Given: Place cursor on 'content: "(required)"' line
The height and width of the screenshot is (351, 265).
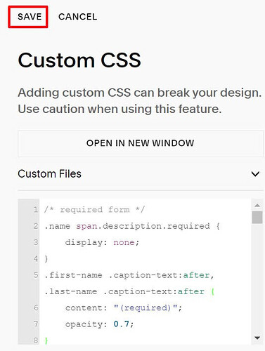Looking at the screenshot, I should click(124, 307).
